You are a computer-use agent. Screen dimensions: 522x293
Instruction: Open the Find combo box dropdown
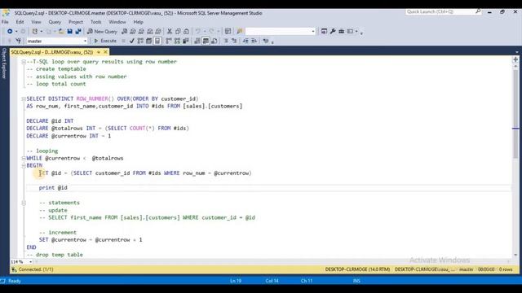pyautogui.click(x=313, y=31)
